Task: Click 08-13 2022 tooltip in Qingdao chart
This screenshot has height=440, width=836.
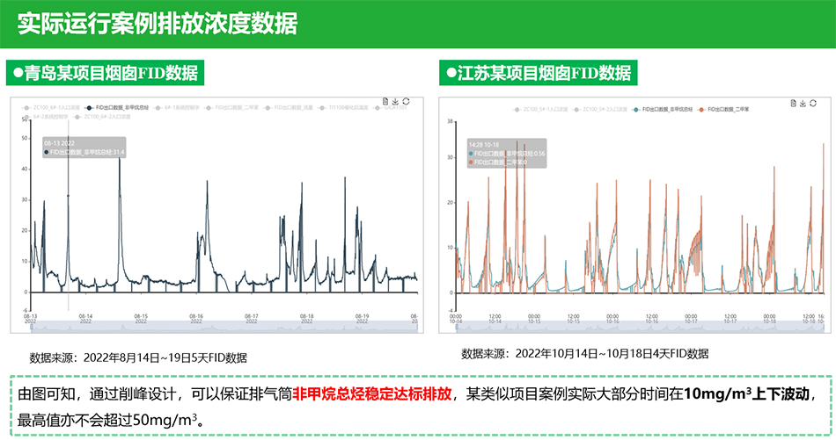Action: [84, 148]
